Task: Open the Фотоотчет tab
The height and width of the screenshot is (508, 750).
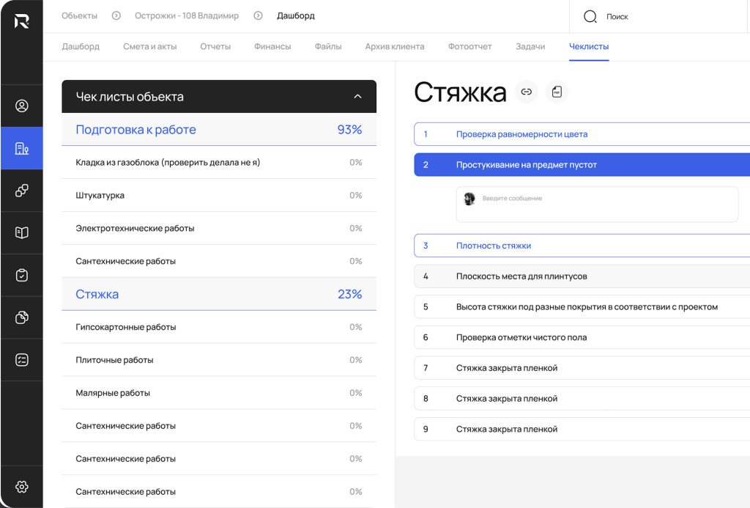Action: [x=469, y=46]
